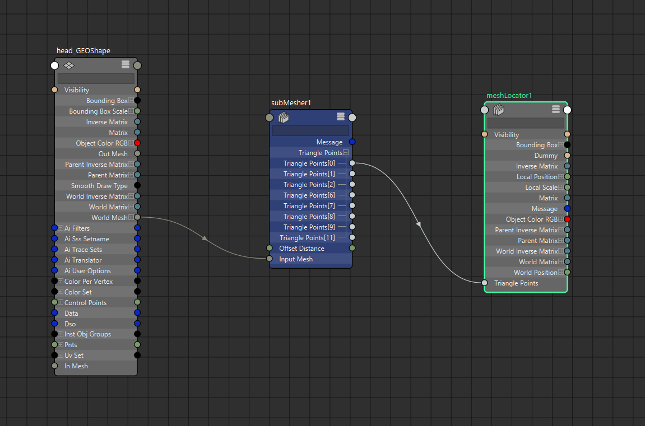Expand World Position attribute on meshLocator1
The image size is (645, 426).
coord(561,272)
